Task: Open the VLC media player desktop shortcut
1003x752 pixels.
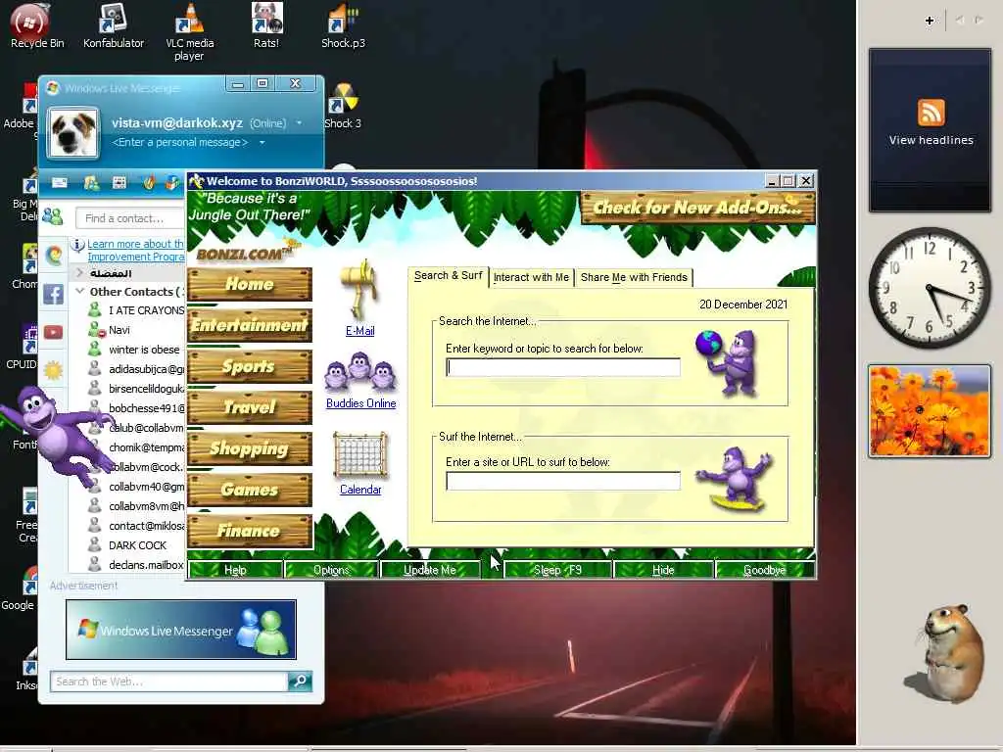Action: (189, 32)
